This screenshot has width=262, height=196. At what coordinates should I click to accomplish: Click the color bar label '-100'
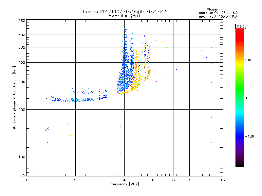[x=250, y=136]
